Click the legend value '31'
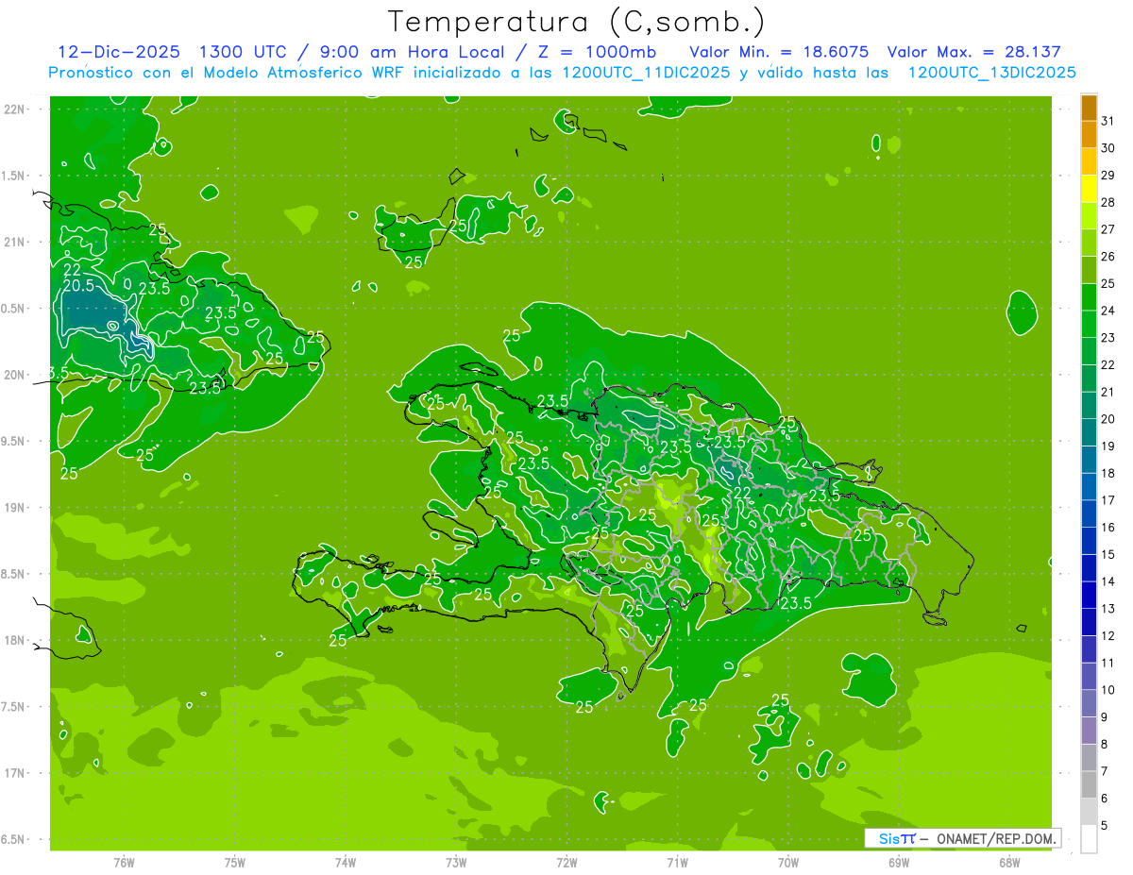 pos(1108,121)
